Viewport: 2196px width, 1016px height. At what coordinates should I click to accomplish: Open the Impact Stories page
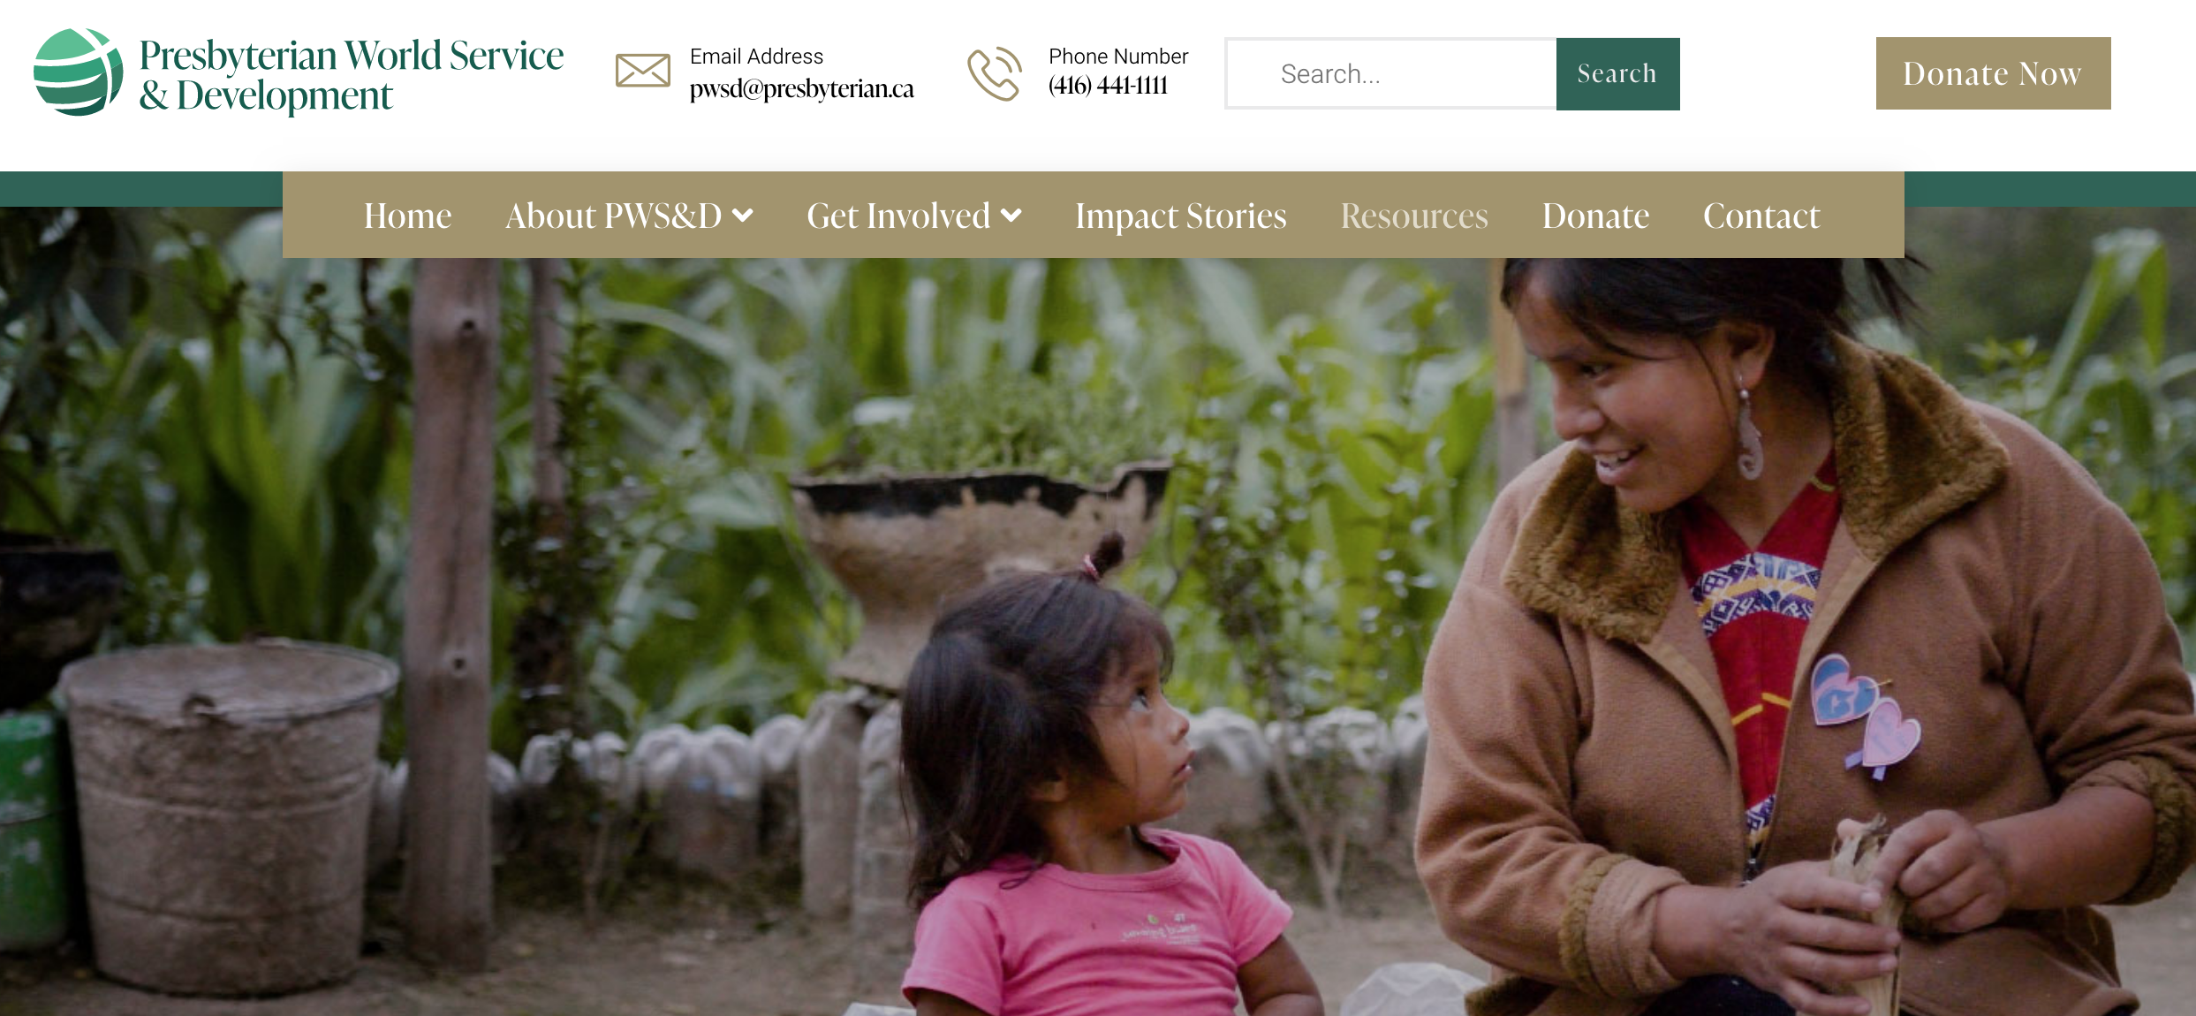[1181, 216]
